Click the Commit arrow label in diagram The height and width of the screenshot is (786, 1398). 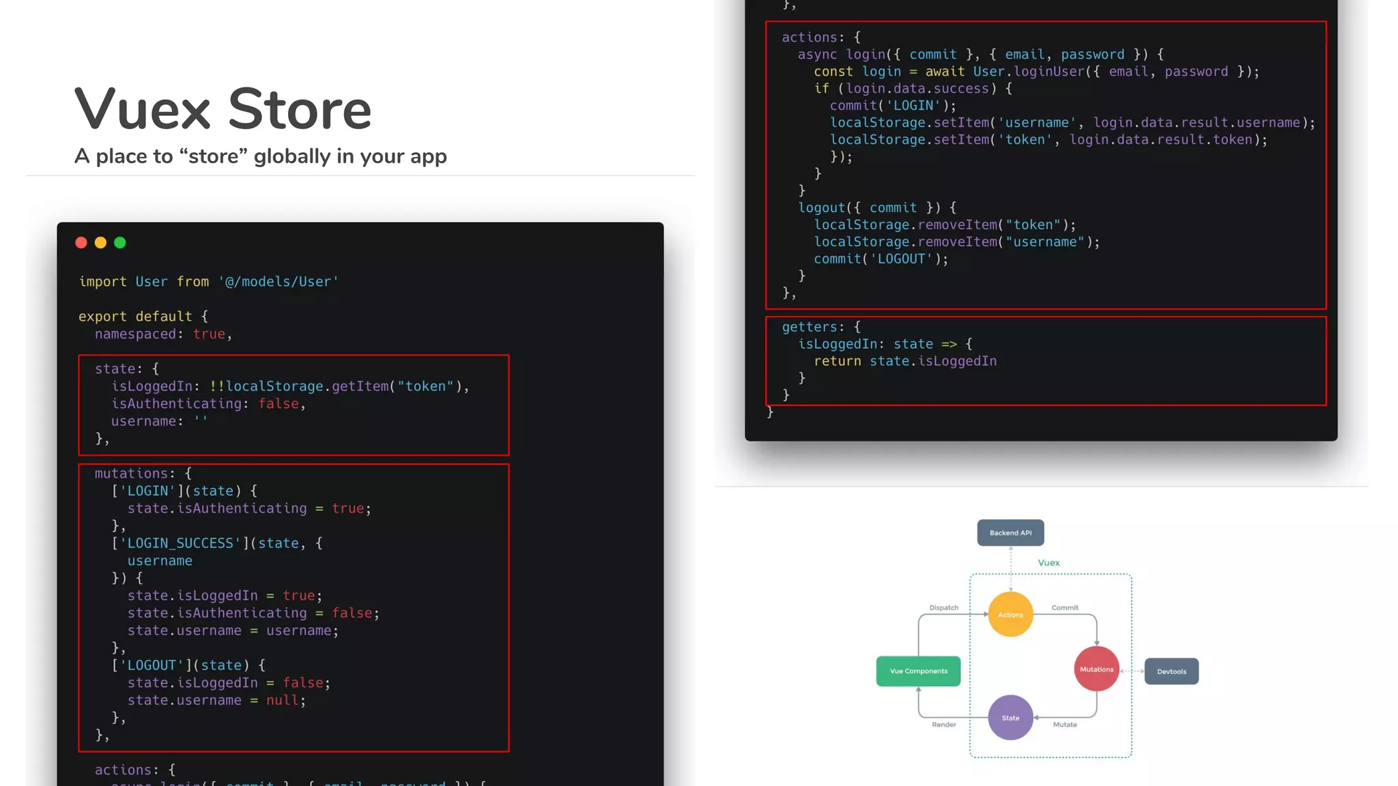(x=1064, y=607)
